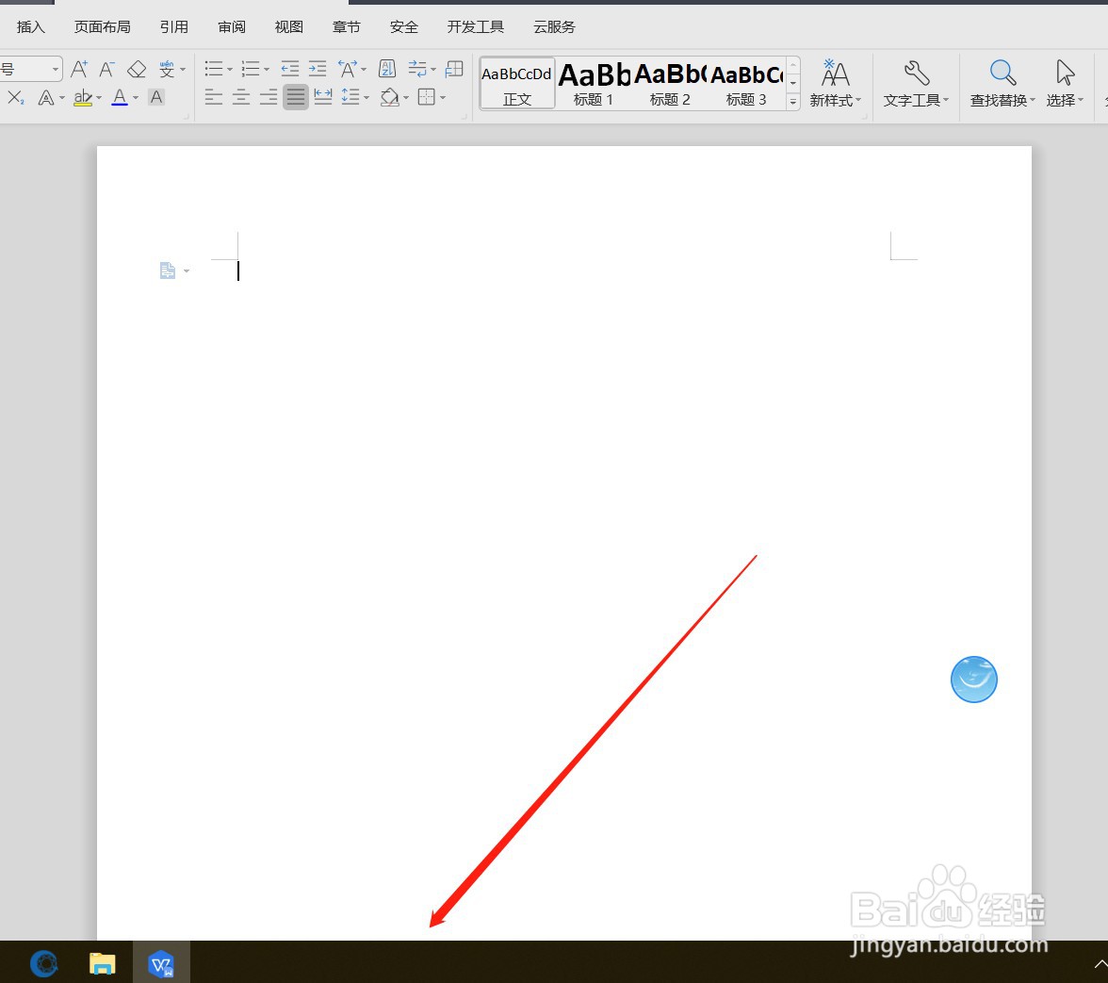Screen dimensions: 1108x983
Task: Show hidden tray icons chevron
Action: pyautogui.click(x=1100, y=964)
